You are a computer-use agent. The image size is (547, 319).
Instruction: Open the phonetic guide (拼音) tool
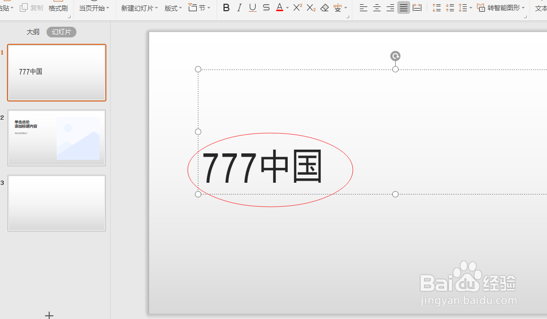[x=337, y=7]
